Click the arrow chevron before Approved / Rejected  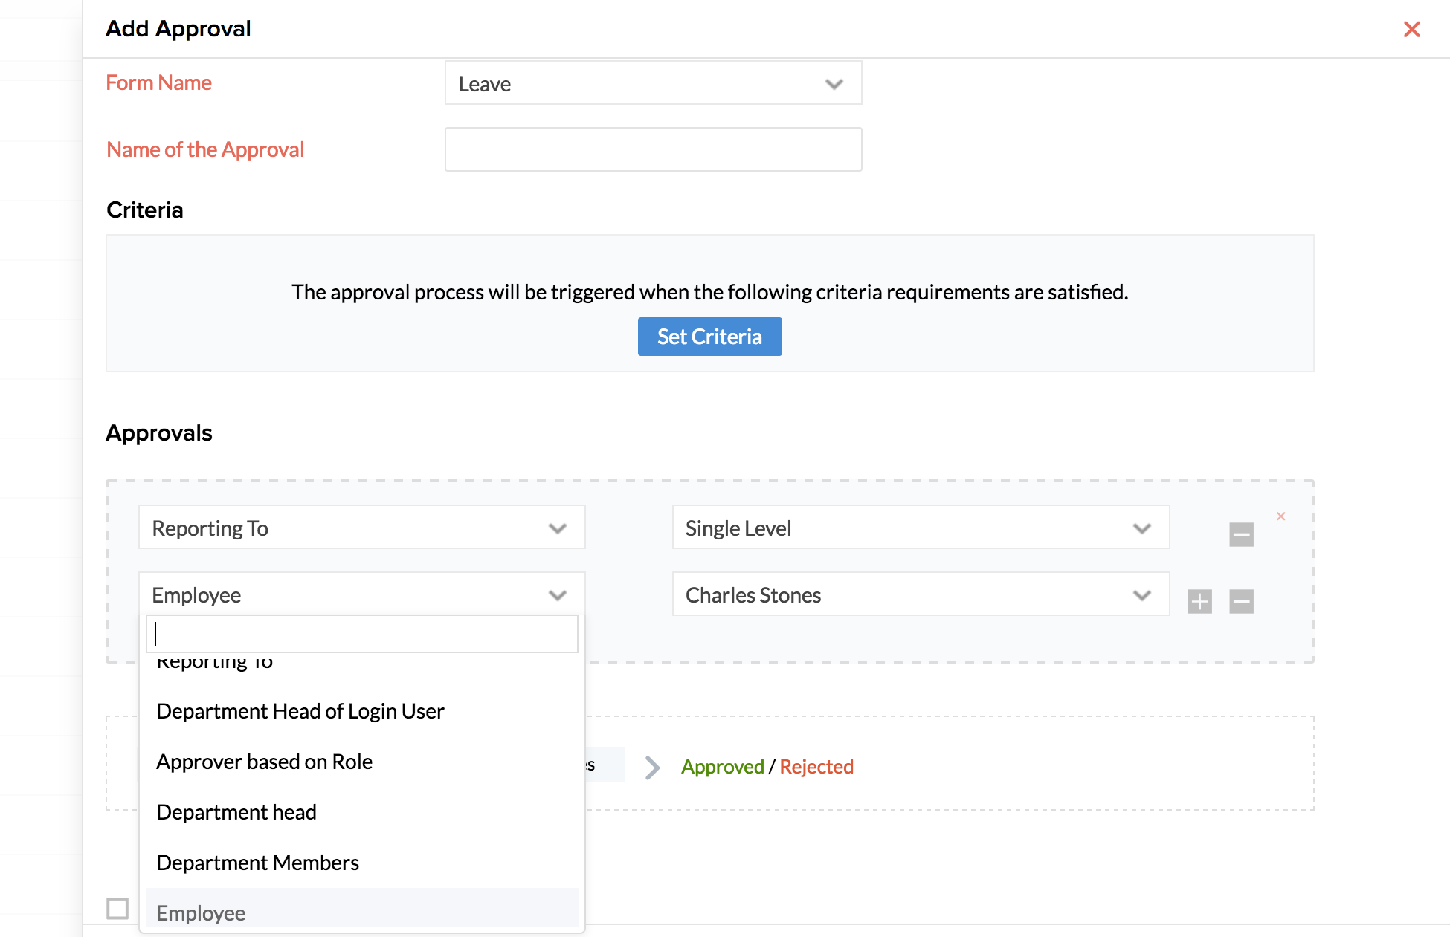click(x=652, y=767)
